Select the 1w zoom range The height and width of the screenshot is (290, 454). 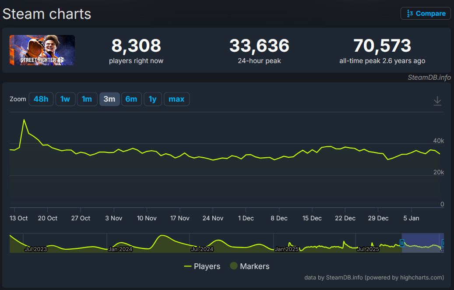(65, 99)
